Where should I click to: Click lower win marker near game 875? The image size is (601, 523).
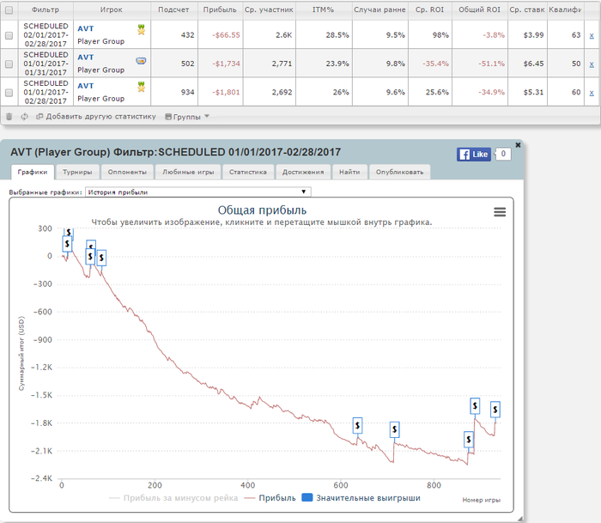pos(469,440)
